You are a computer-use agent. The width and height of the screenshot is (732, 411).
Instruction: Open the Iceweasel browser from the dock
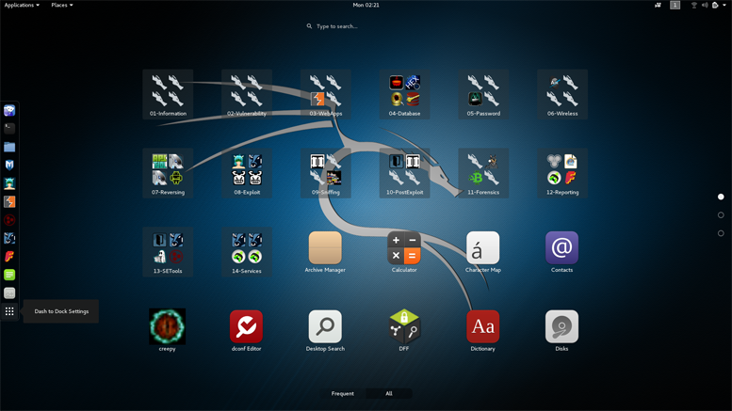pos(9,110)
